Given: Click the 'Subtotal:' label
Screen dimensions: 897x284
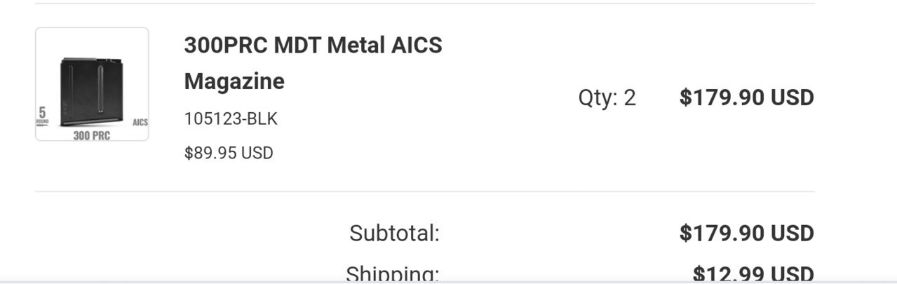Looking at the screenshot, I should 395,233.
